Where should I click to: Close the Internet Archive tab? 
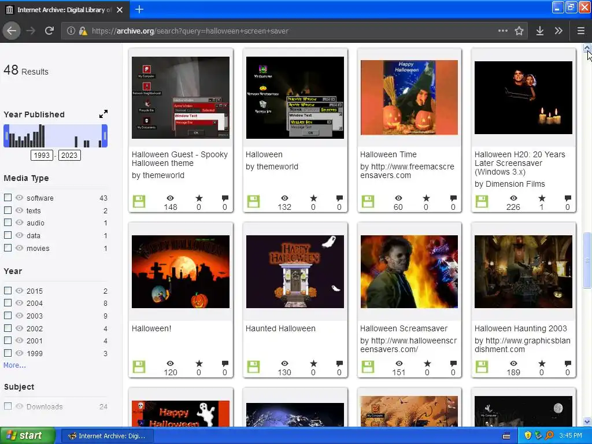(120, 10)
